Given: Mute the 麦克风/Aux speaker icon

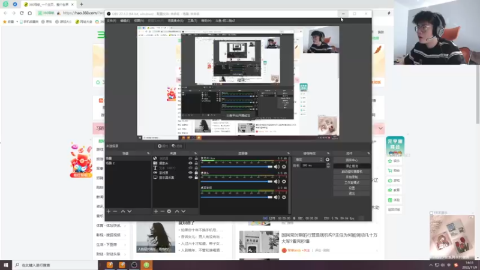Looking at the screenshot, I should (277, 167).
